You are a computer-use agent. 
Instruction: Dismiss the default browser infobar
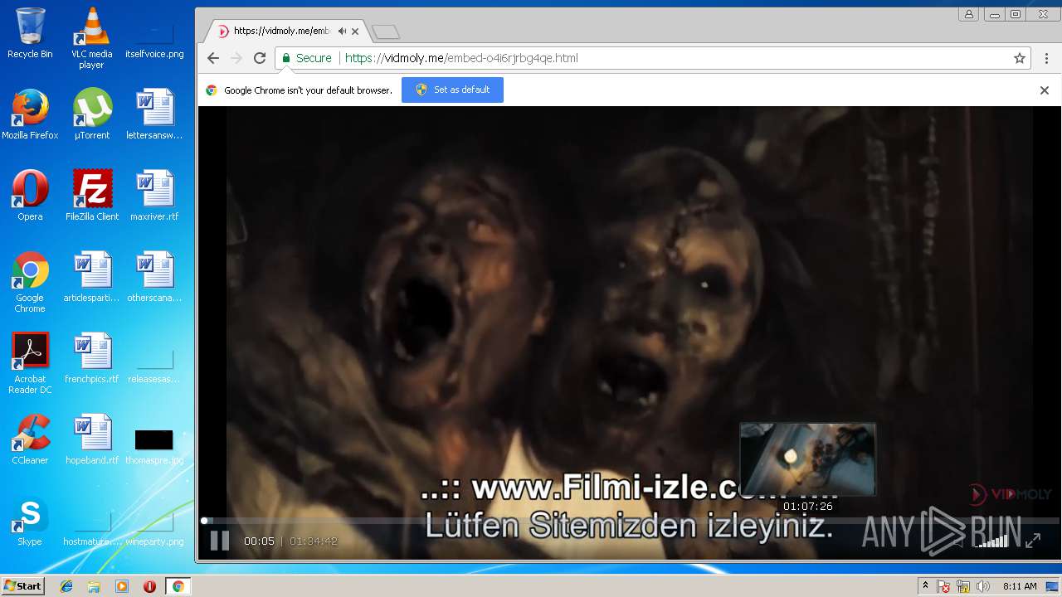click(1045, 90)
